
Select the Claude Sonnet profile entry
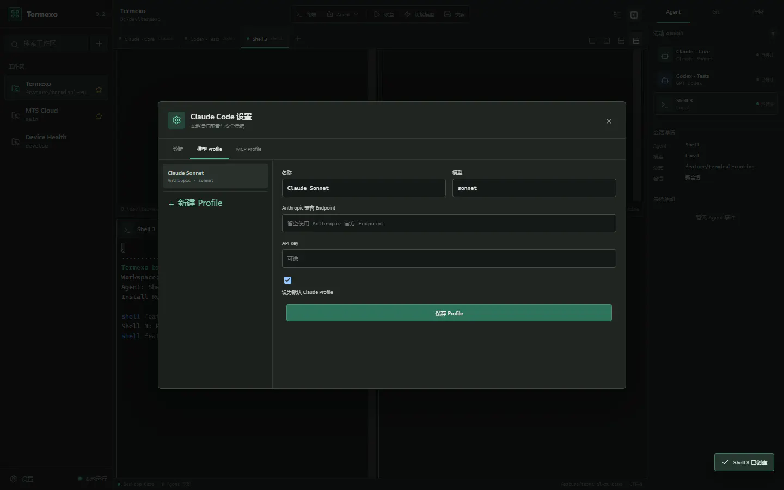pos(215,176)
